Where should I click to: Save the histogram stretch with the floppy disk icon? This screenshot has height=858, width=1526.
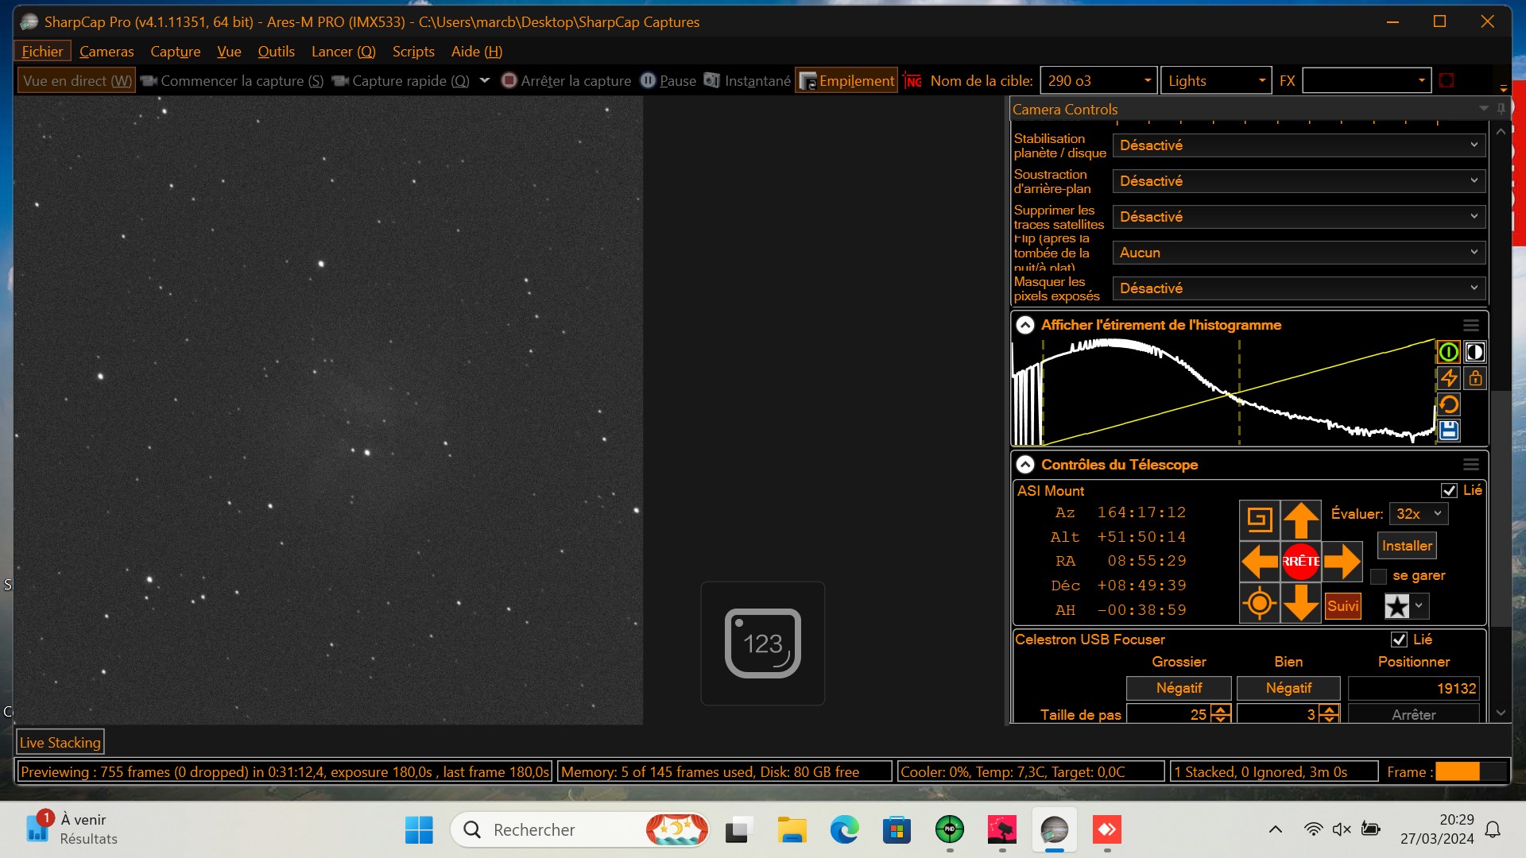[1449, 431]
